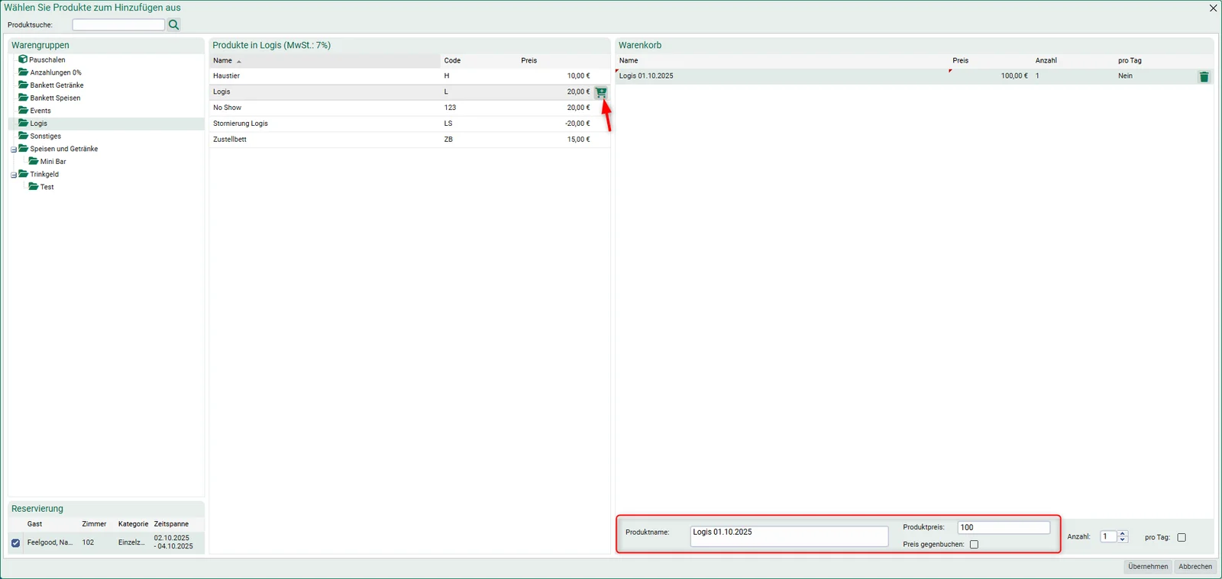Select the Stornierung Logis product row
1222x579 pixels.
409,124
